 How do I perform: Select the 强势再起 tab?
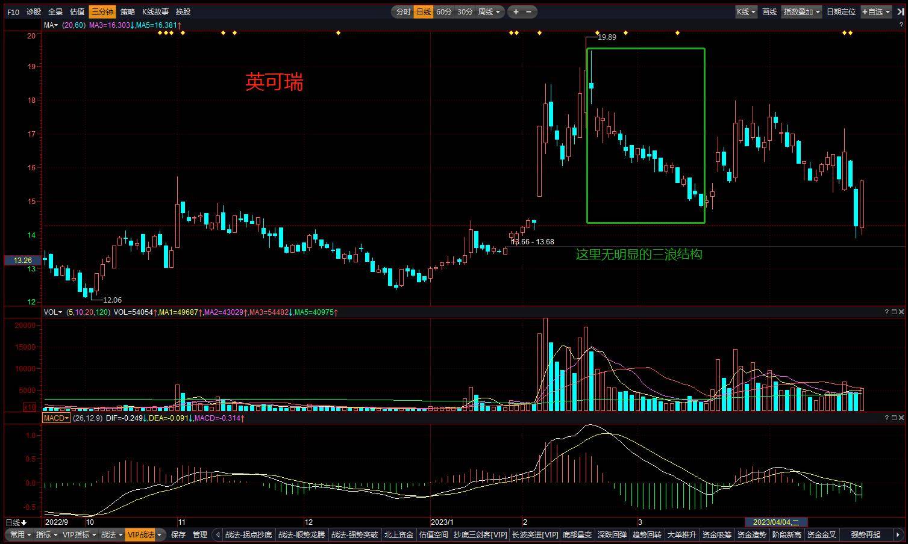[866, 534]
